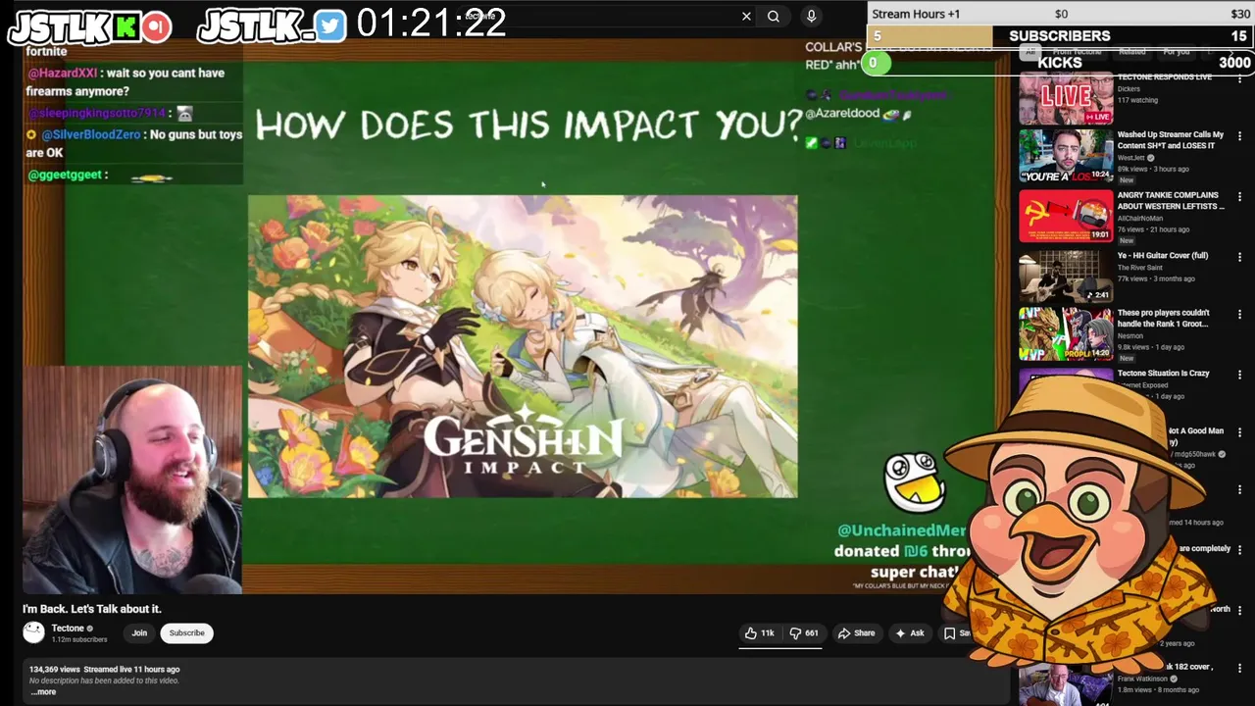Click the video title 'I'm Back. Let's Talk about it.'
This screenshot has width=1255, height=706.
point(92,609)
